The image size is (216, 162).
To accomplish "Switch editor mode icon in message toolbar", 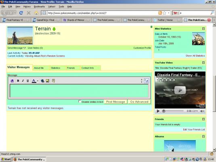I will [146, 81].
